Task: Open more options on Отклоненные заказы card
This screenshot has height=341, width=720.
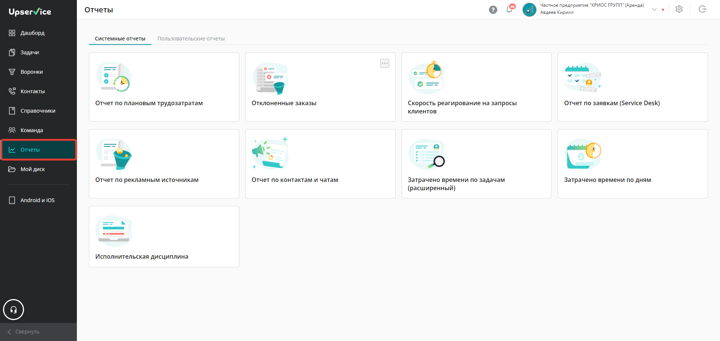Action: point(385,63)
